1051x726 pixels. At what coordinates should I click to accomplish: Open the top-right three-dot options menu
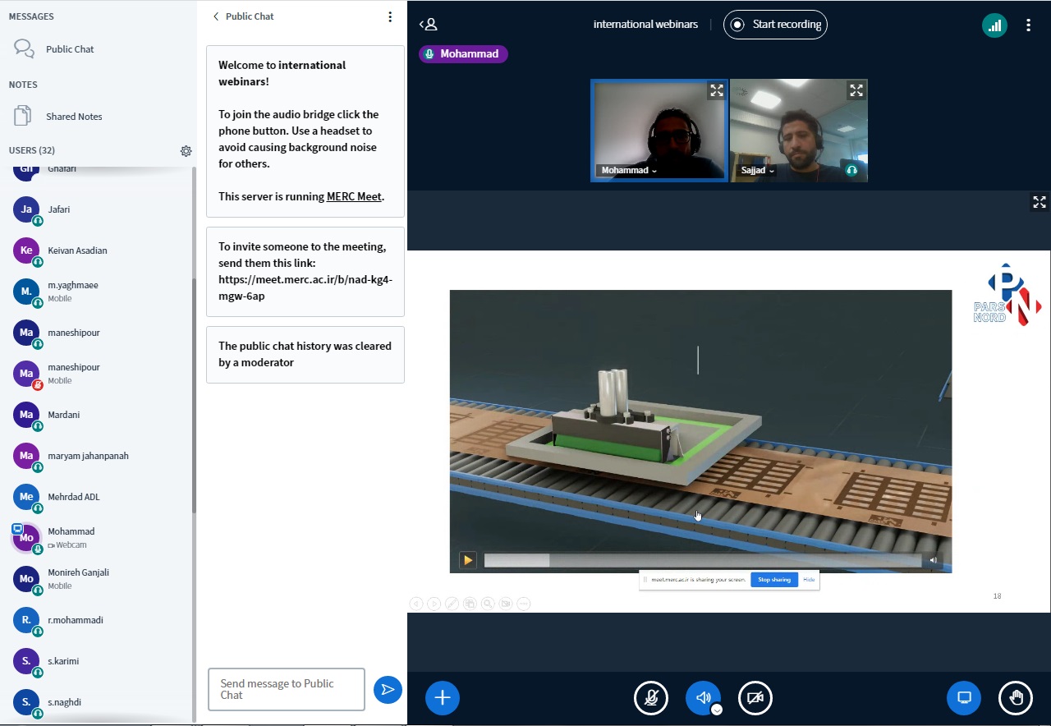click(x=1028, y=25)
